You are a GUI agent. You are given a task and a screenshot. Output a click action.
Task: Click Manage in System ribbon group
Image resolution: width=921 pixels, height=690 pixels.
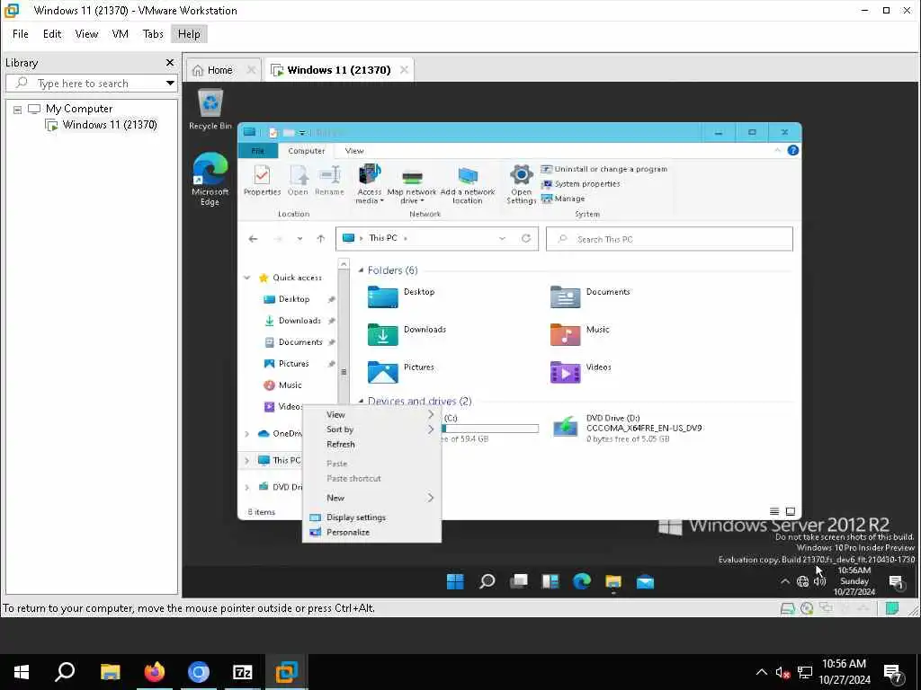pos(563,199)
